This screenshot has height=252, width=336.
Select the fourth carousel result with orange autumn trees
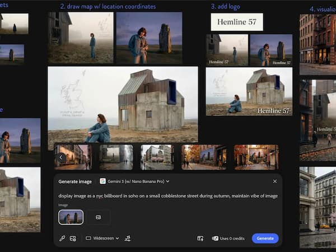(x=204, y=157)
